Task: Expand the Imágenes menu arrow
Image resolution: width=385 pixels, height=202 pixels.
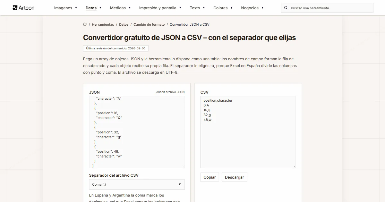Action: click(76, 7)
